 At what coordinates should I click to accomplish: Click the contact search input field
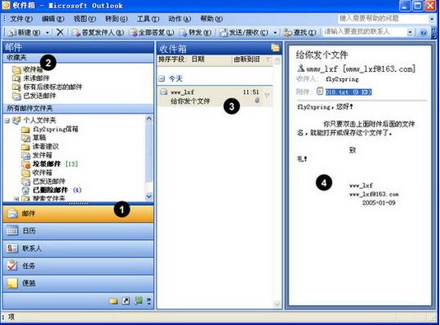[364, 32]
